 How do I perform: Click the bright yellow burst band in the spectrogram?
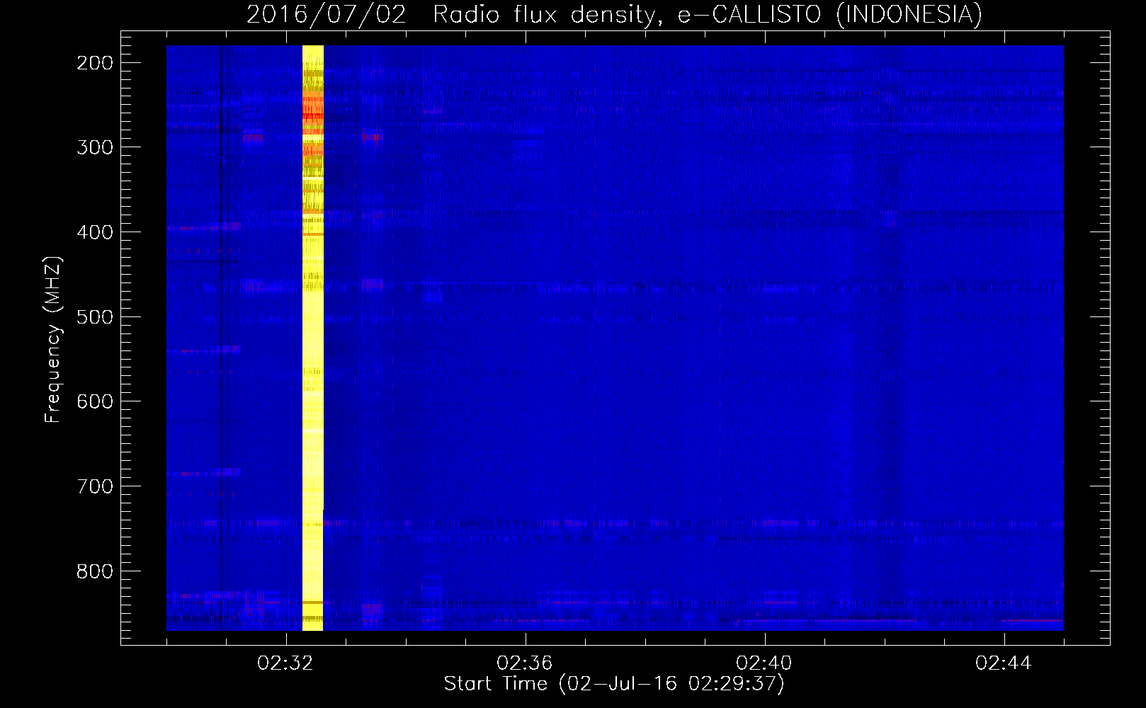[x=312, y=338]
